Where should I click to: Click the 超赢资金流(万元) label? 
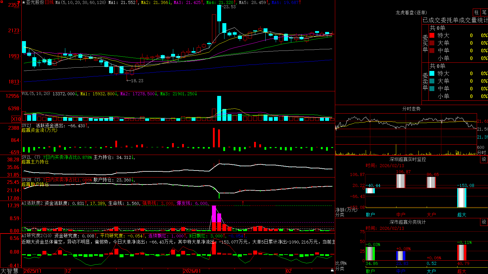pyautogui.click(x=39, y=130)
